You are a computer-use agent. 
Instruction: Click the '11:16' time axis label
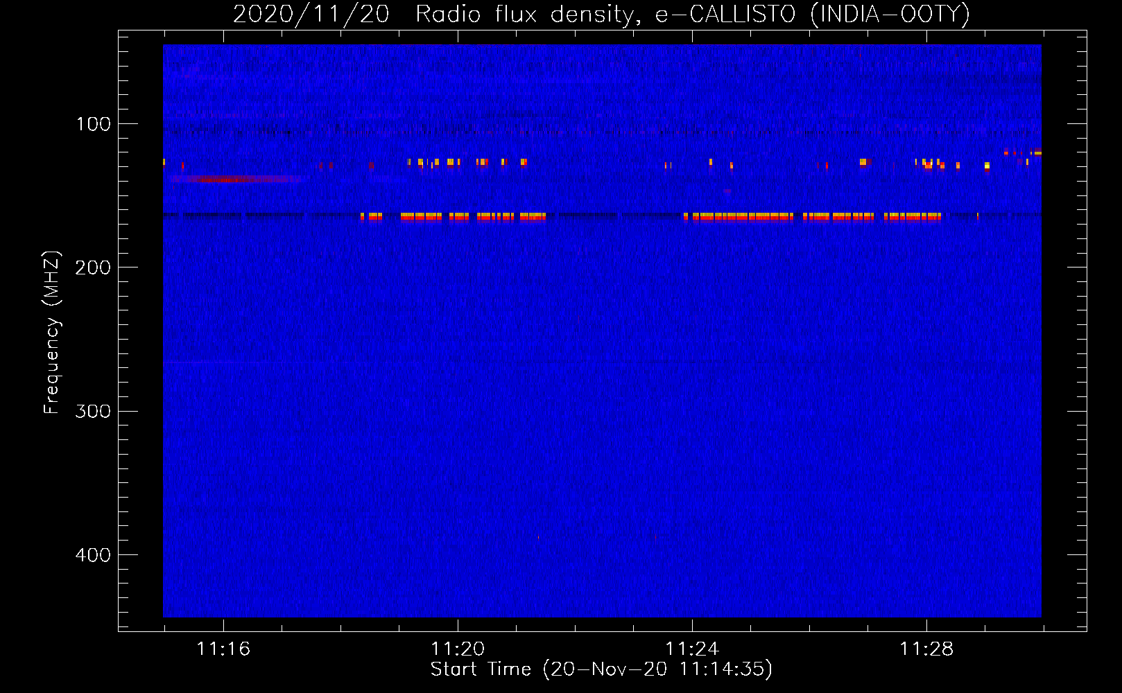point(223,649)
